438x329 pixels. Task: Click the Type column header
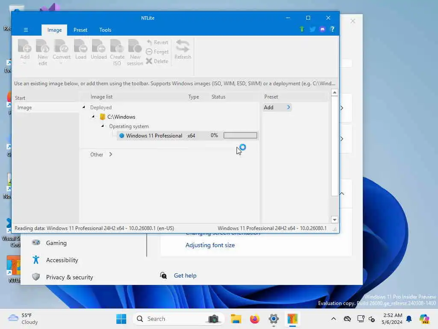(x=194, y=97)
